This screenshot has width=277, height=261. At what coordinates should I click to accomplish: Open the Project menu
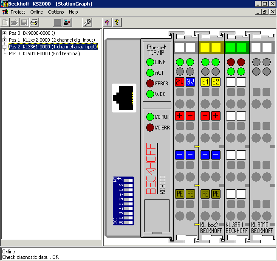coord(18,12)
